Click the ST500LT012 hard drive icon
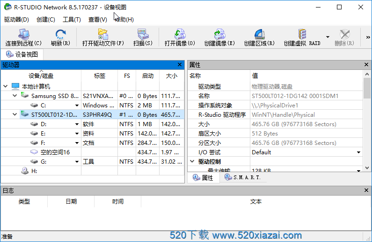The height and width of the screenshot is (242, 372). pos(25,114)
